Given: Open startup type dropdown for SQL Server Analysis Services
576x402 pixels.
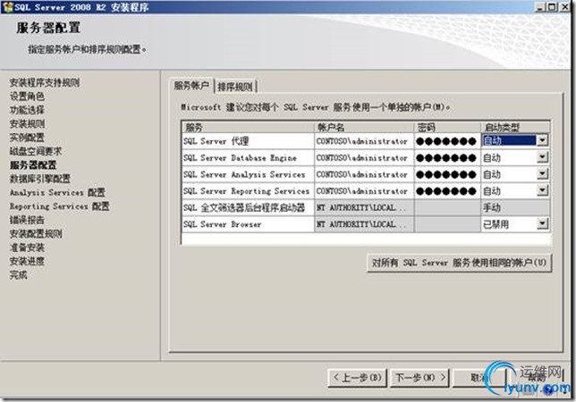Looking at the screenshot, I should (542, 174).
